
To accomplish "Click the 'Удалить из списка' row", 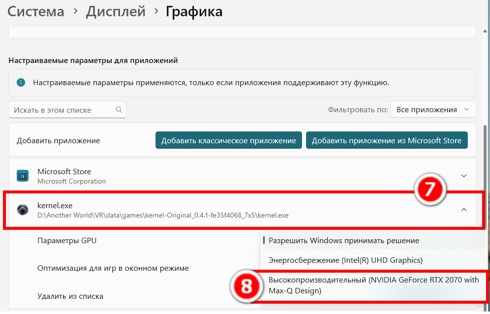I will tap(134, 296).
